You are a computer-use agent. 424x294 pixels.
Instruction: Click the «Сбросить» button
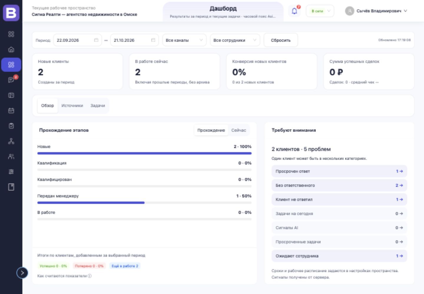click(x=281, y=40)
